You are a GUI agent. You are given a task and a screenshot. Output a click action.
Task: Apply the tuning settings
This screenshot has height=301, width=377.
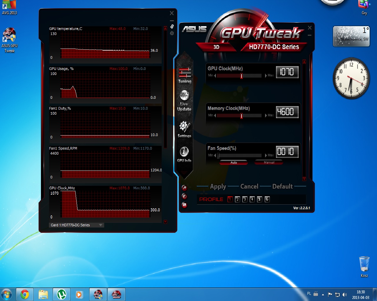click(x=218, y=186)
